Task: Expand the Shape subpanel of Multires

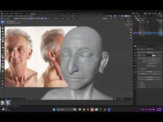Action: pos(142,82)
